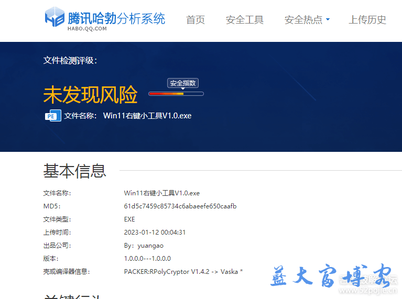Click the safety index progress bar
402x299 pixels.
[176, 94]
